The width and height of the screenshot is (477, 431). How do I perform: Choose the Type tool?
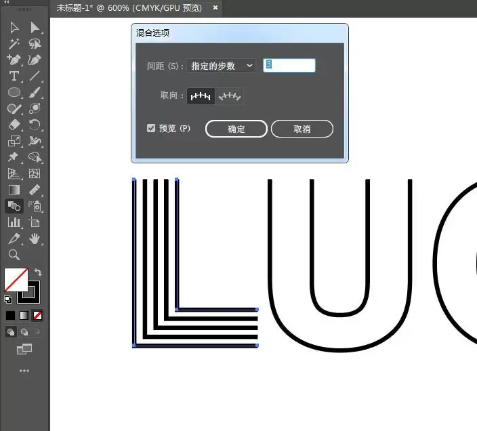pos(14,76)
